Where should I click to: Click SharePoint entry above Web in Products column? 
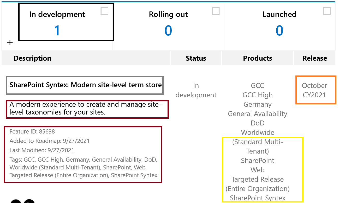pyautogui.click(x=258, y=161)
